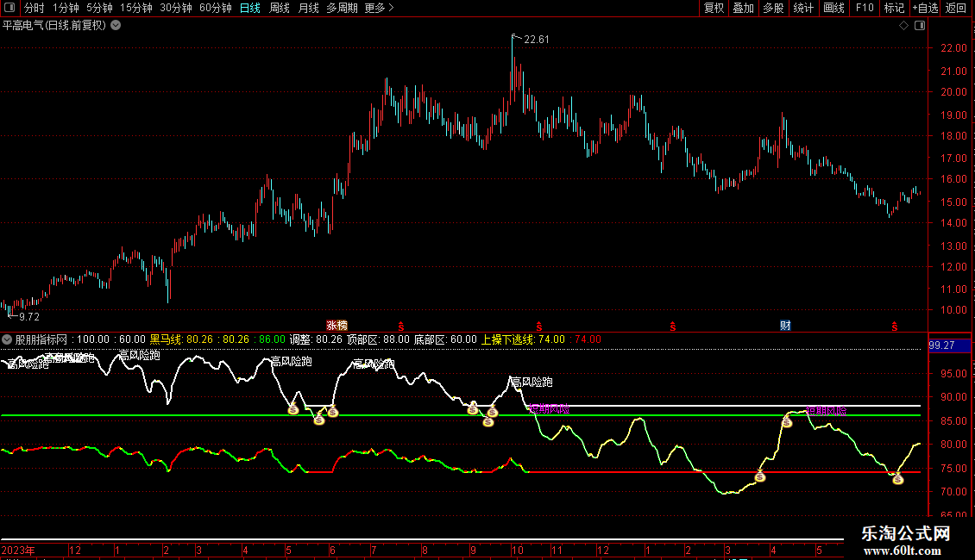The height and width of the screenshot is (560, 975).
Task: Open the F10 company info
Action: 865,8
